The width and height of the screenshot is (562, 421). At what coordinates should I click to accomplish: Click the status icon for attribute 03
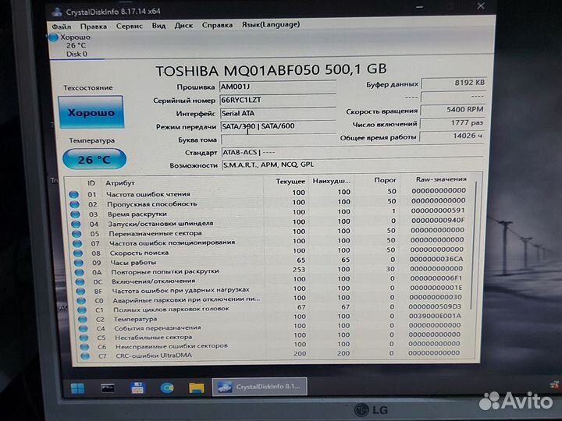coord(75,214)
